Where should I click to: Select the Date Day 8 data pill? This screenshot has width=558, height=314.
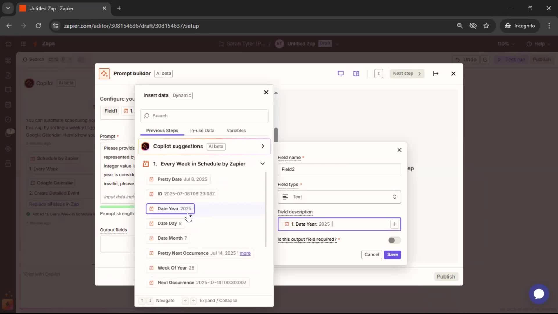coord(166,224)
